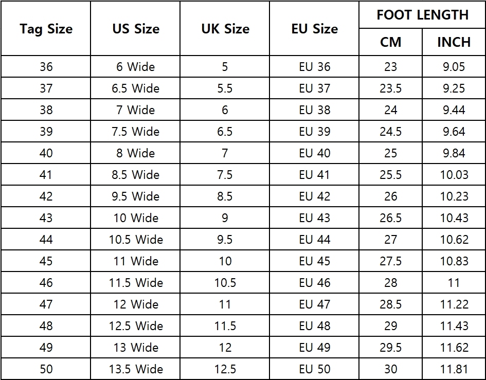Select the EU Size header cell

tap(315, 28)
